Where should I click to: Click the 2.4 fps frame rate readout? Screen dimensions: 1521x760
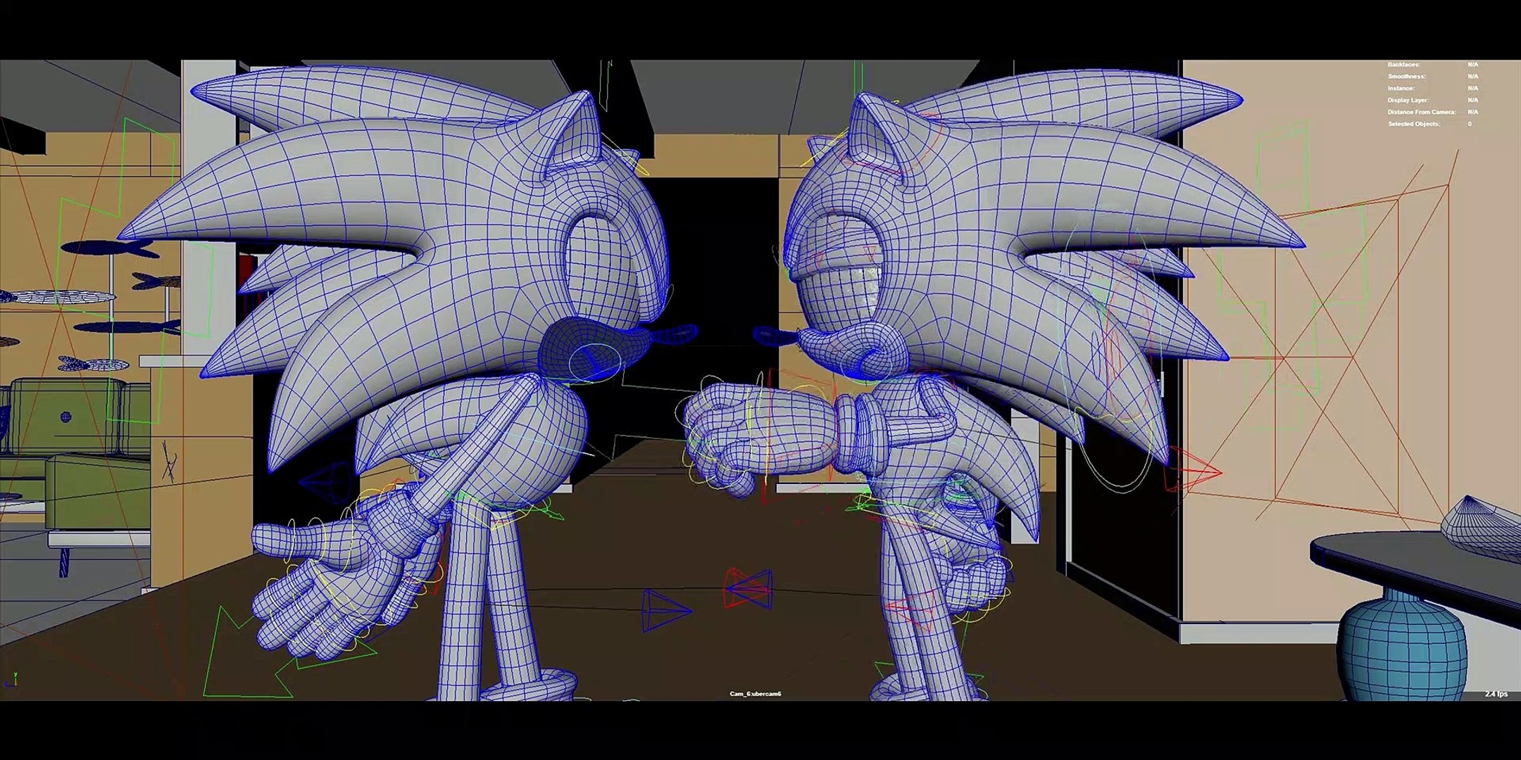1496,694
